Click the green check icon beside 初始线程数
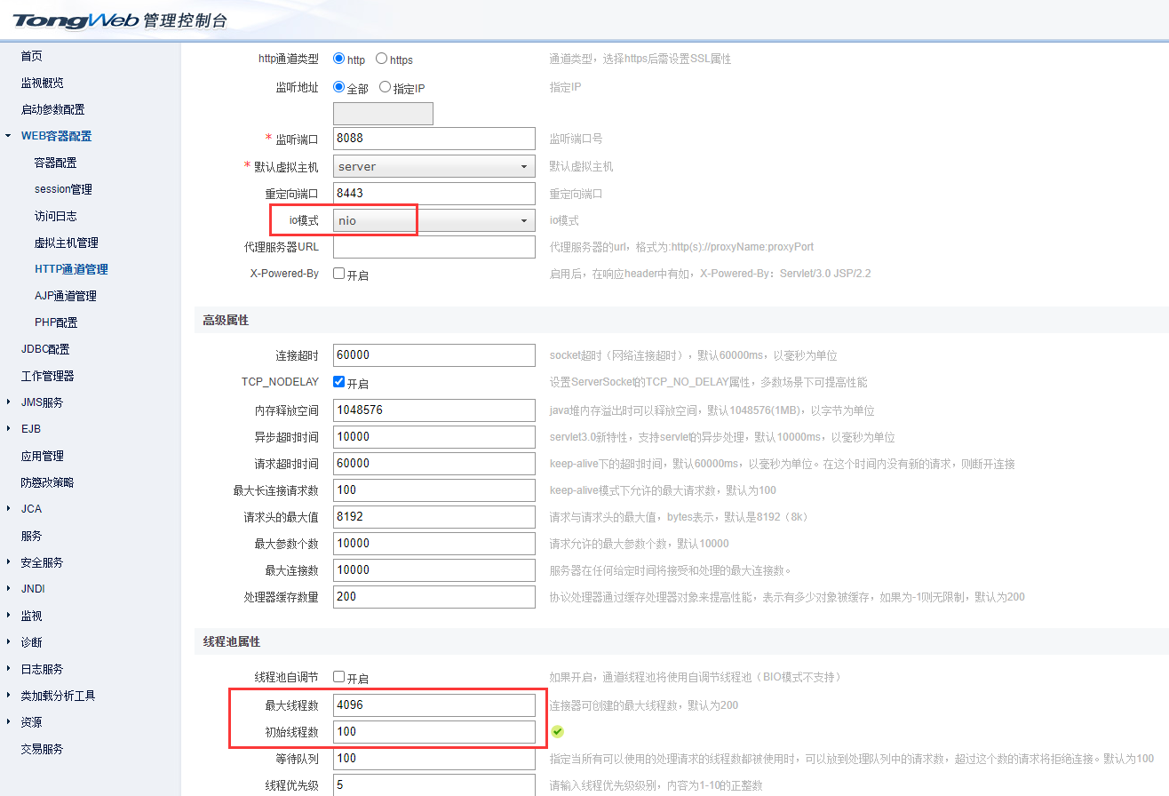This screenshot has height=796, width=1169. click(557, 731)
